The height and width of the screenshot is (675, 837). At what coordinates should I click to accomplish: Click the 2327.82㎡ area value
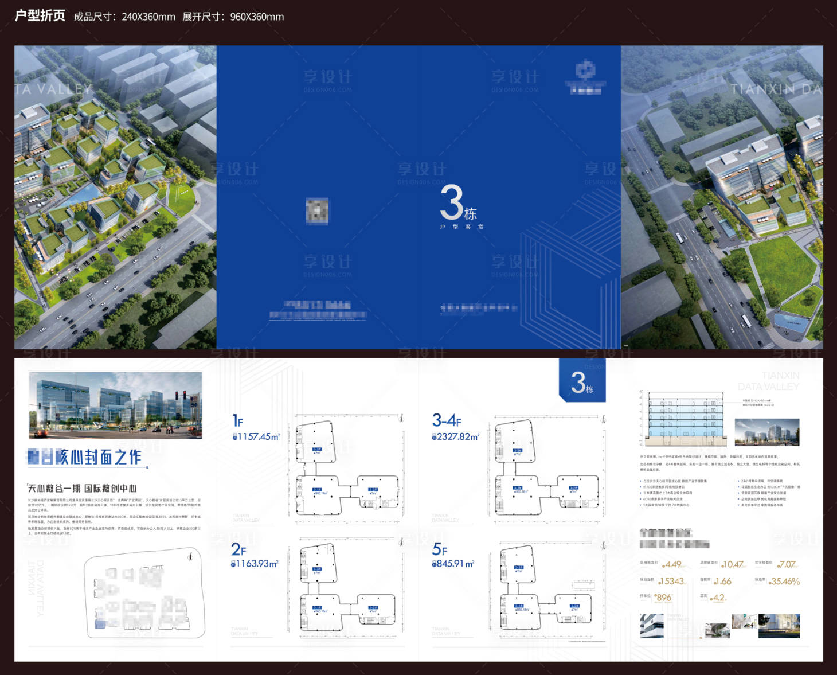click(x=456, y=437)
